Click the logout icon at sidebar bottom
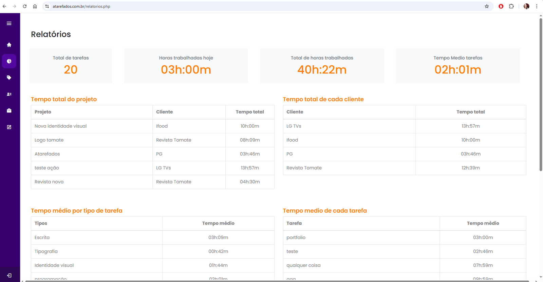The height and width of the screenshot is (282, 543). [9, 276]
